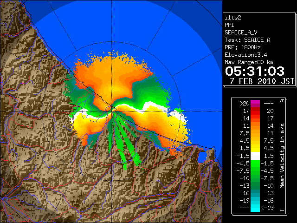Click the white -1.5 to 1.5 legend swatch
Screen dimensions: 297x223
(255, 156)
